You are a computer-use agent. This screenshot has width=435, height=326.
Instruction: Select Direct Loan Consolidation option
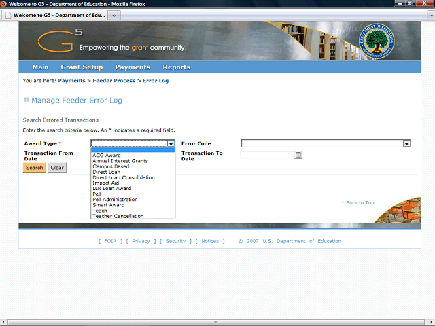pyautogui.click(x=124, y=177)
